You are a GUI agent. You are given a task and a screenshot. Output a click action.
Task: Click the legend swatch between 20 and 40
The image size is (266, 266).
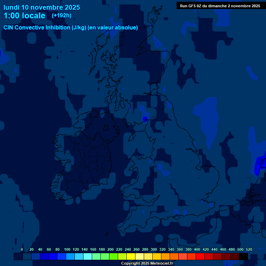tap(36, 256)
